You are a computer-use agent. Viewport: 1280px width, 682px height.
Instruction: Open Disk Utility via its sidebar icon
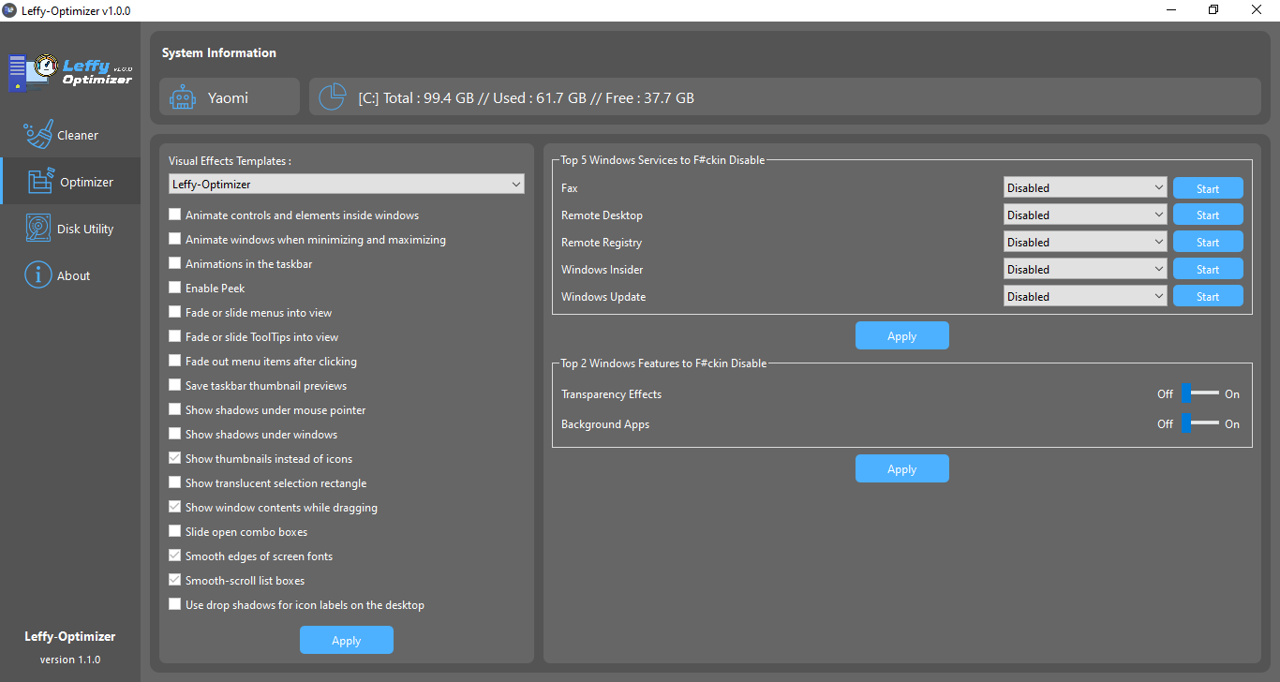click(x=37, y=228)
